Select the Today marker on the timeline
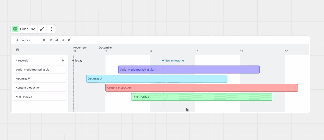 [x=78, y=60]
